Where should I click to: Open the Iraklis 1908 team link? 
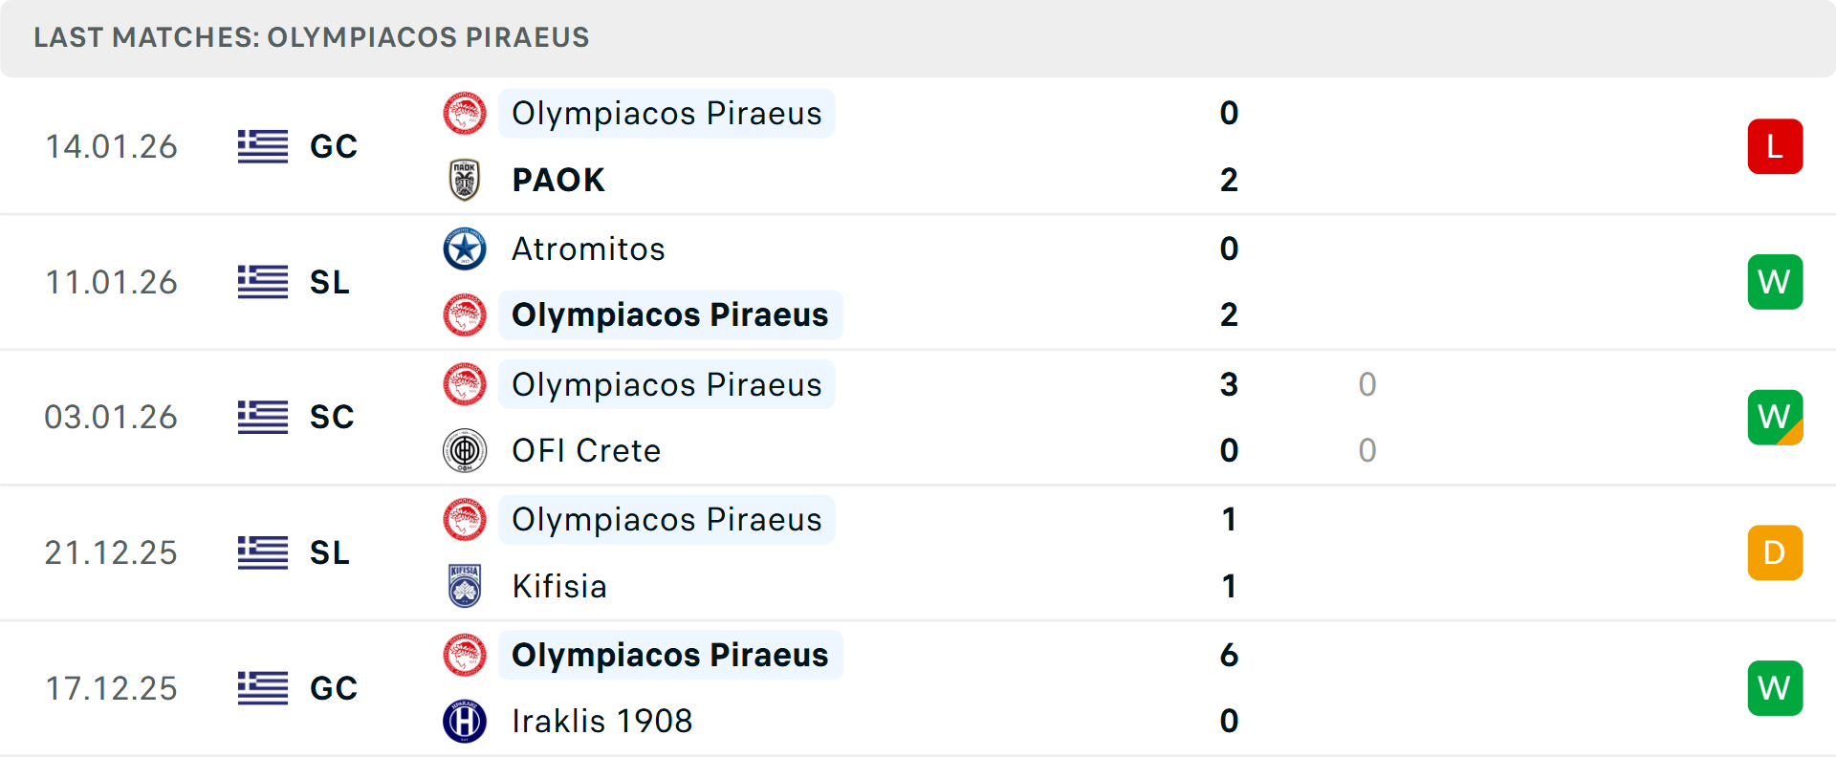pos(601,721)
